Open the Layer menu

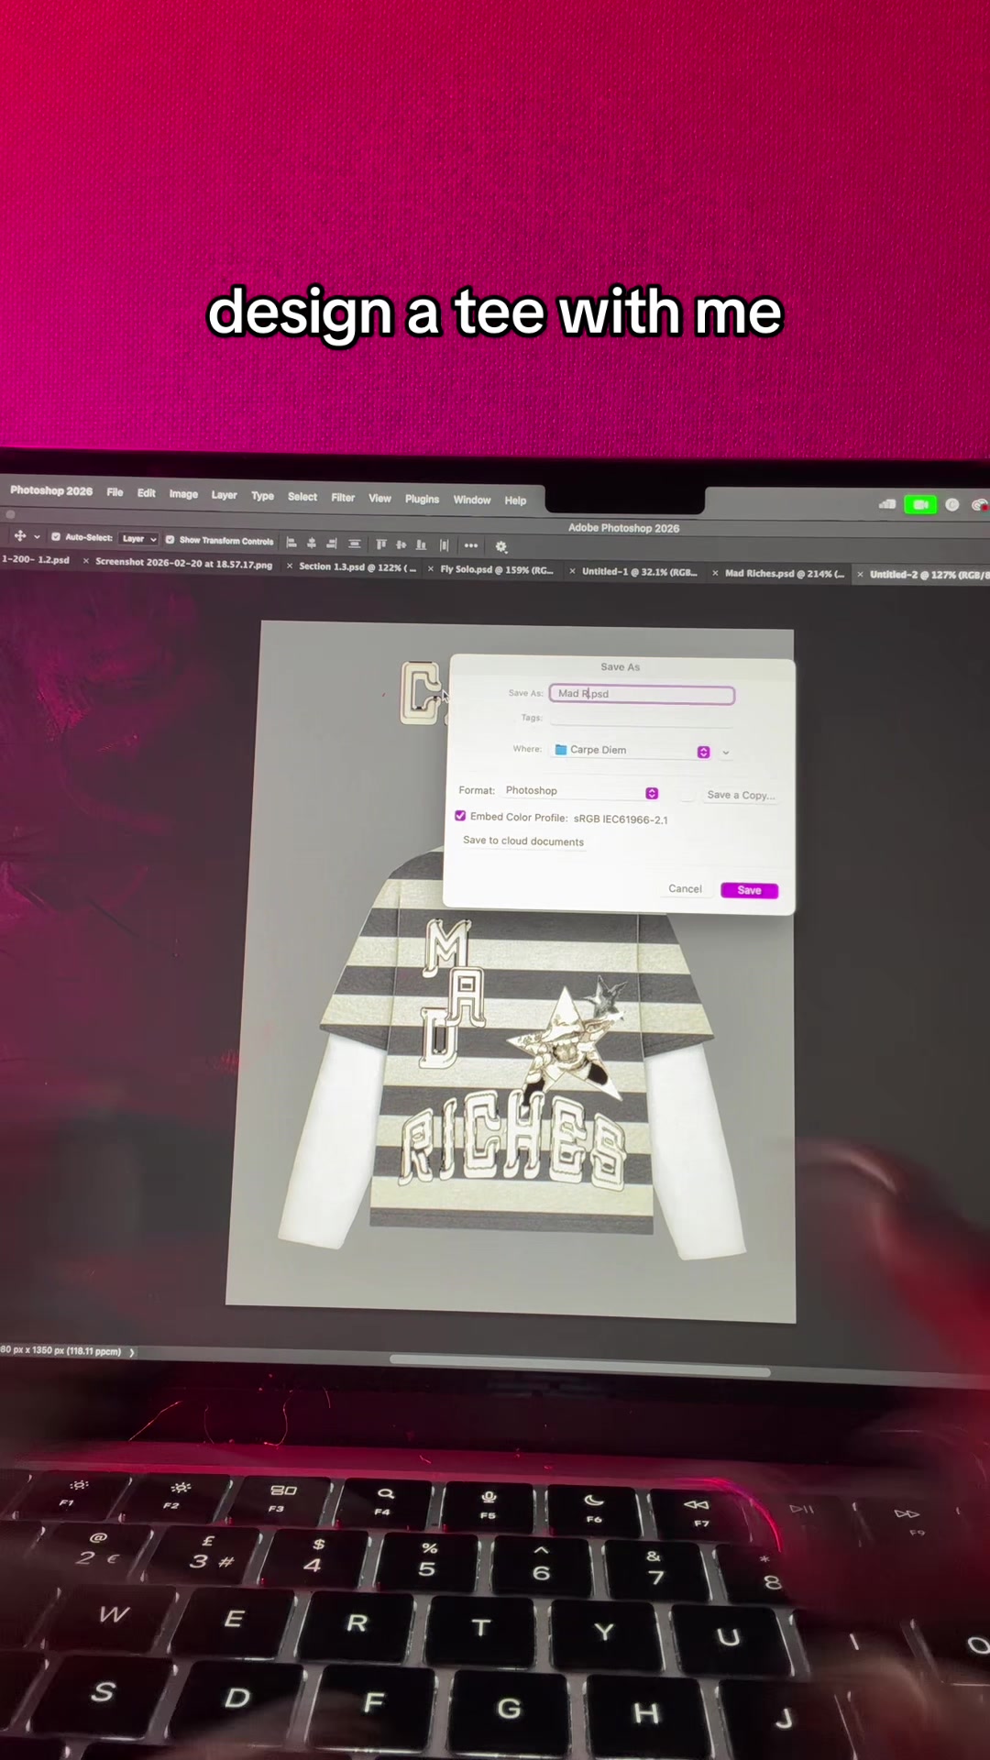[224, 495]
